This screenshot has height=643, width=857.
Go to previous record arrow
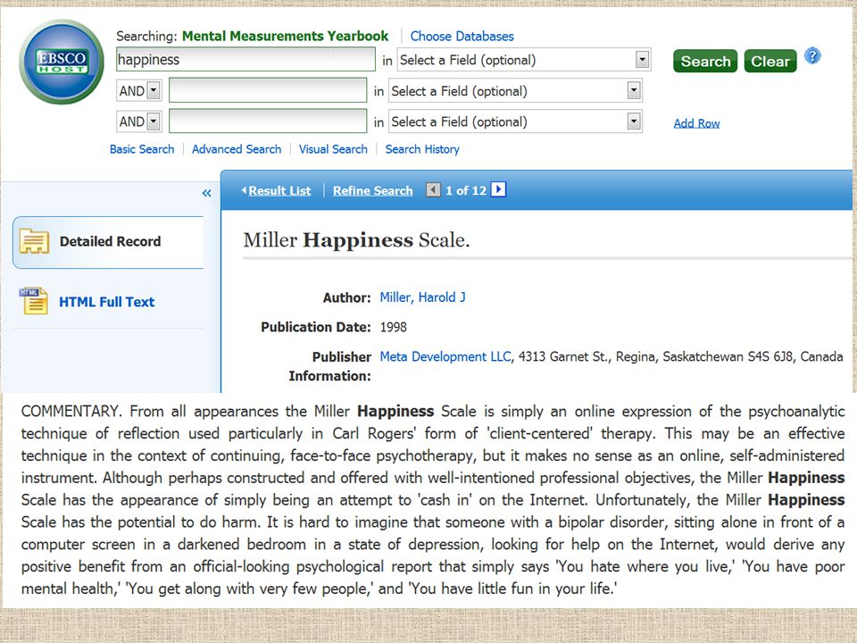click(433, 189)
